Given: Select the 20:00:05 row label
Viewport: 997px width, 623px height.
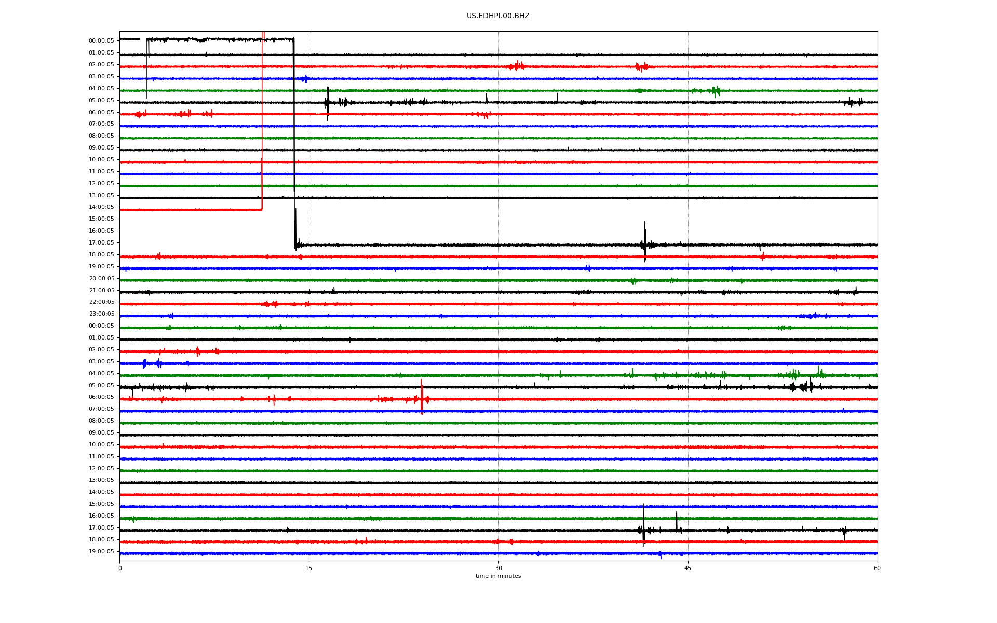Looking at the screenshot, I should click(101, 278).
